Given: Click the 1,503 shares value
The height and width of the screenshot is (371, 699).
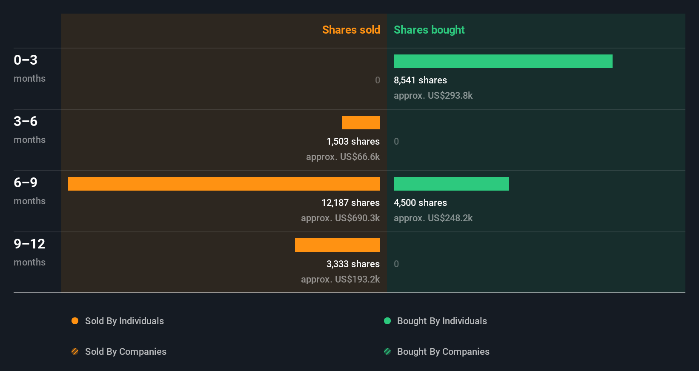Looking at the screenshot, I should 353,141.
